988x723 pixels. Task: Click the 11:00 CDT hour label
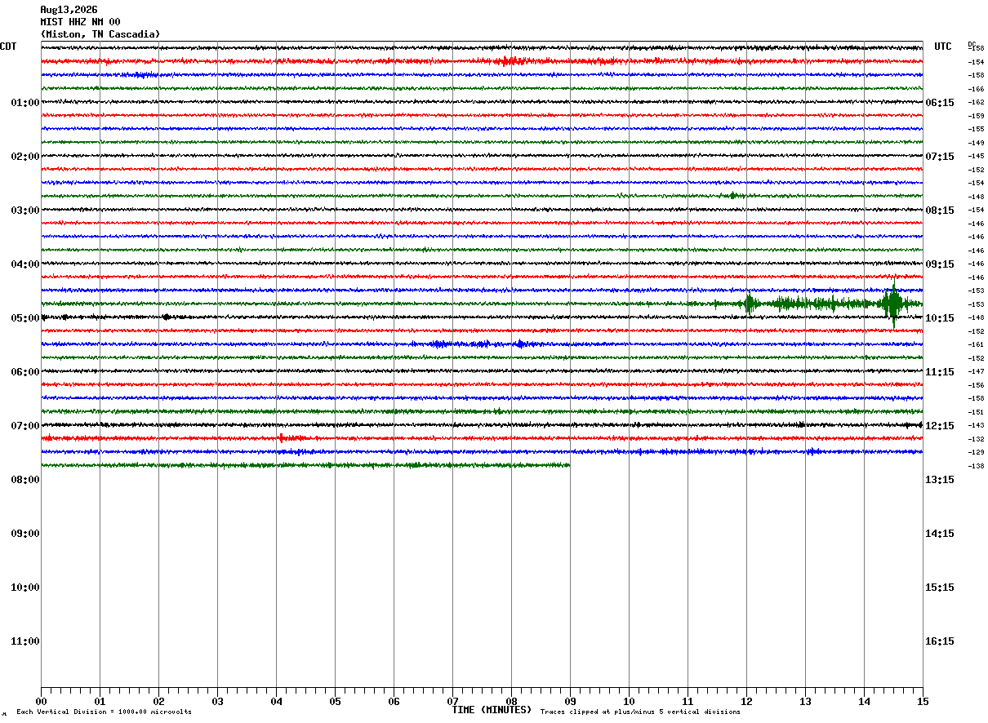coord(25,641)
